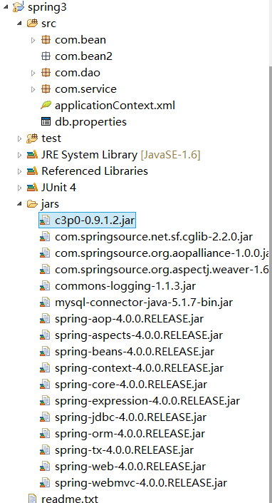This screenshot has width=272, height=503.
Task: Select Referenced Libraries label
Action: 95,171
